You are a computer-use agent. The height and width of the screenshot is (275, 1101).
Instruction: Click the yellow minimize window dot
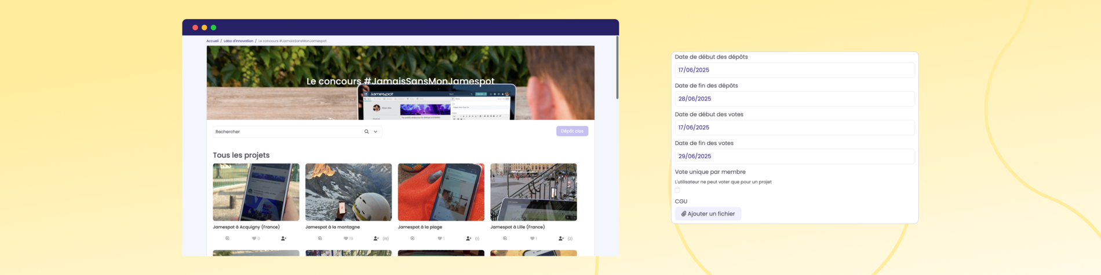[205, 27]
